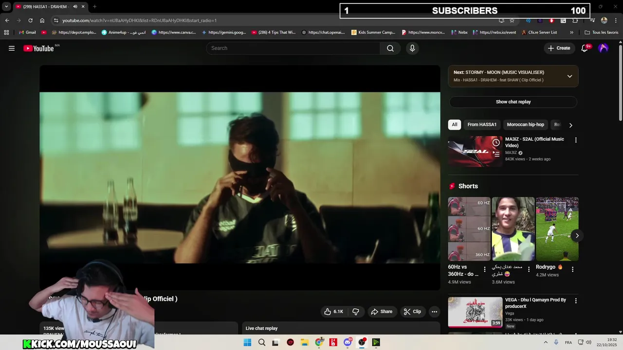Open File Explorer from the taskbar
The width and height of the screenshot is (623, 350).
304,342
